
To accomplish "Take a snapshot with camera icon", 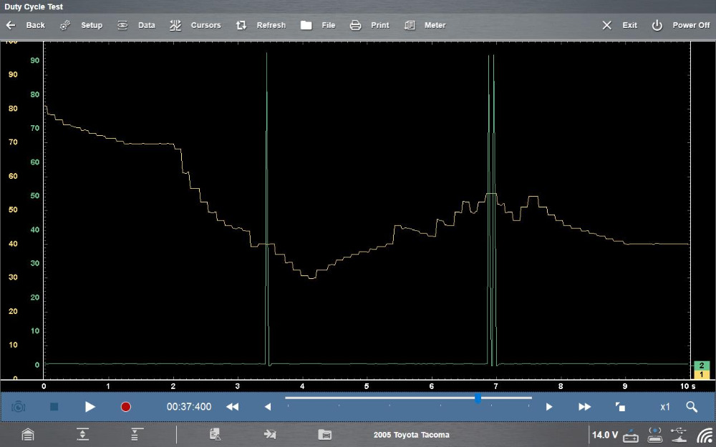I will tap(19, 406).
